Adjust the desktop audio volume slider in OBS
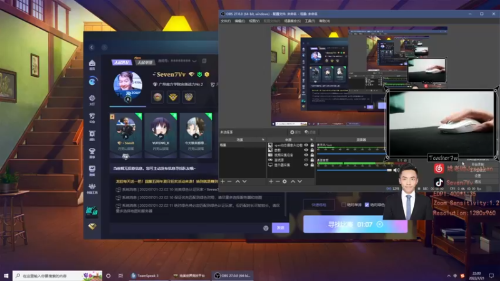Image resolution: width=500 pixels, height=281 pixels. tap(354, 170)
